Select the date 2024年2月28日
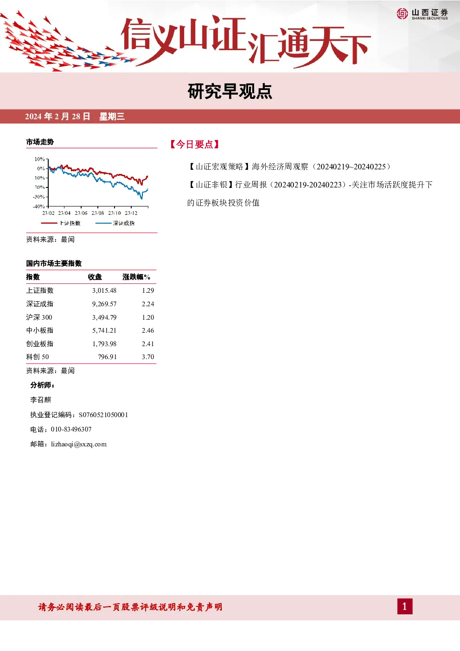This screenshot has width=460, height=651. pyautogui.click(x=57, y=116)
